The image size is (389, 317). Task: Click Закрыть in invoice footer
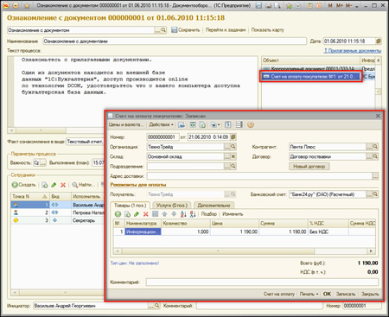[370, 294]
